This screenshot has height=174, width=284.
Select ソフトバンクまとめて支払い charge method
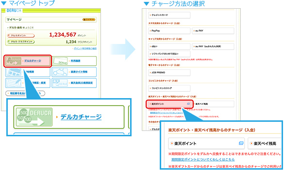[169, 54]
